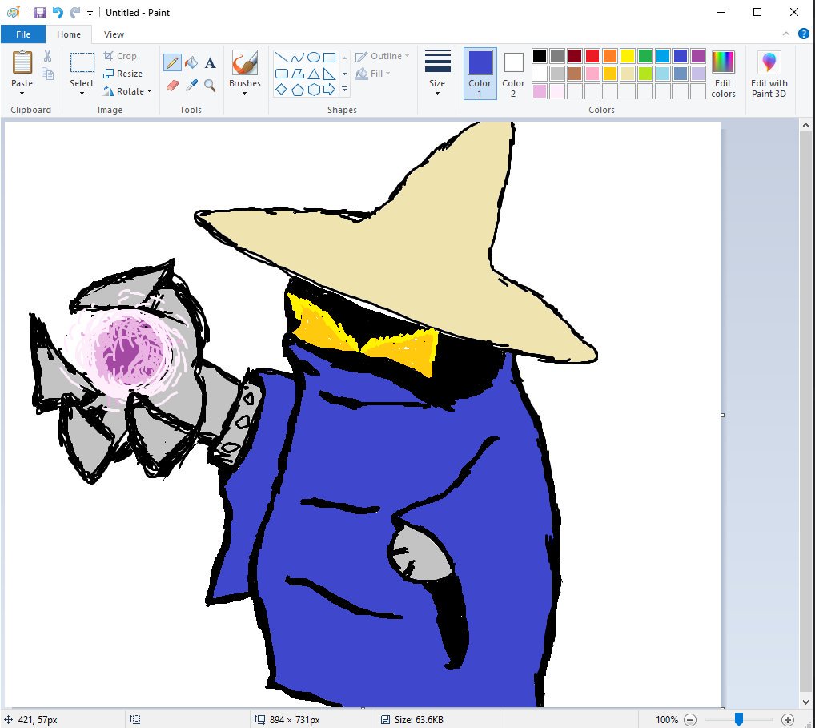
Task: Click the Cut scissors icon
Action: tap(47, 55)
